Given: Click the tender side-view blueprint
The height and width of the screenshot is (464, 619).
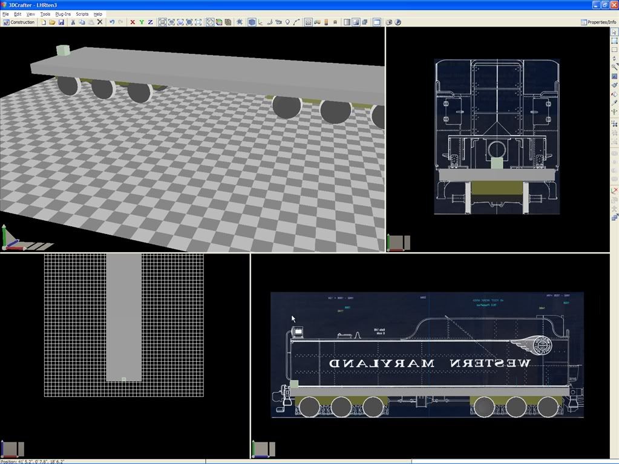Looking at the screenshot, I should coord(427,355).
